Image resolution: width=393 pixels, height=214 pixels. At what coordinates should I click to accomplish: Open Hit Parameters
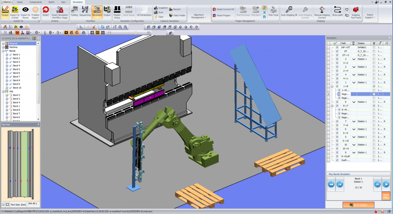click(144, 12)
